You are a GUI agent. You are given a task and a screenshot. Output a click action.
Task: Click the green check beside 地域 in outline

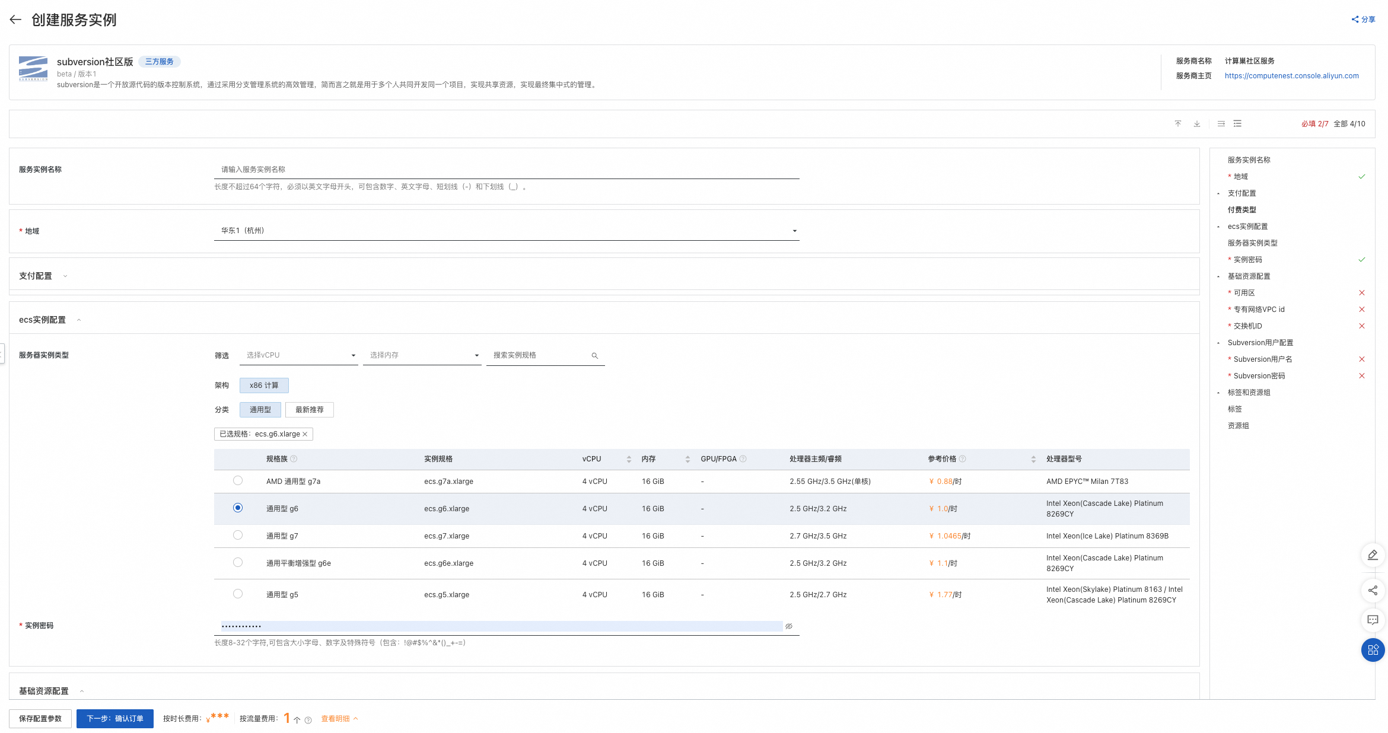click(x=1362, y=177)
